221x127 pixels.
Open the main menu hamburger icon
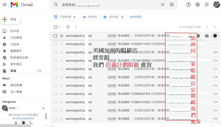[4, 5]
